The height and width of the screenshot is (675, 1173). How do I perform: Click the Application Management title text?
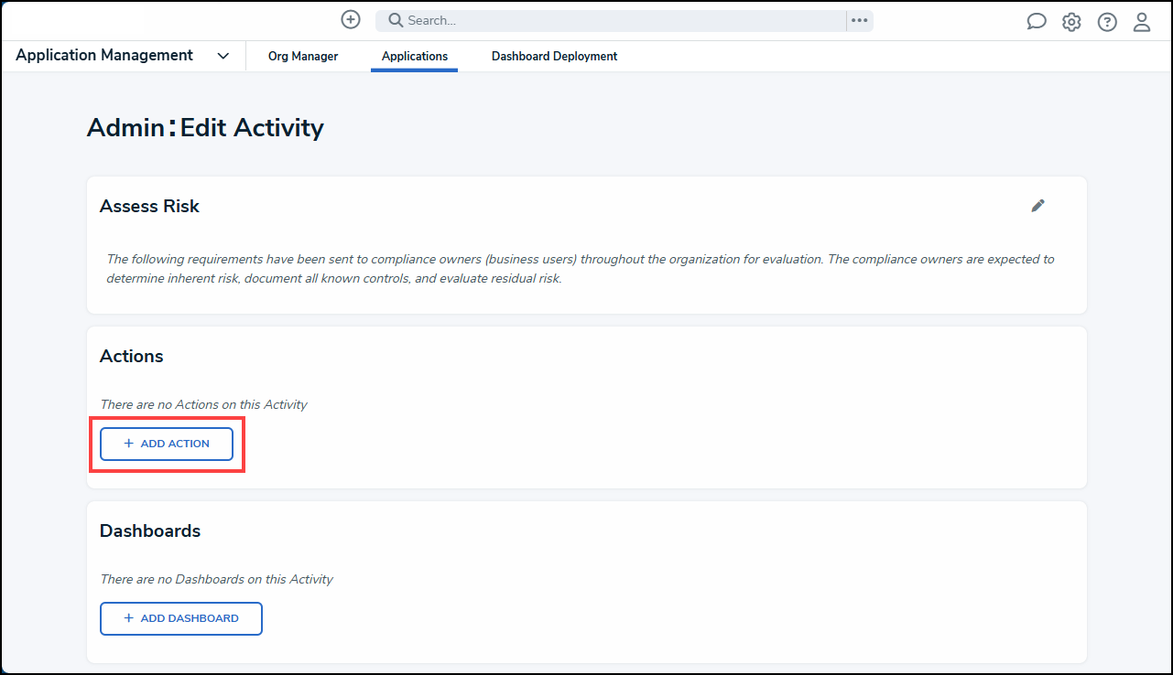[104, 55]
